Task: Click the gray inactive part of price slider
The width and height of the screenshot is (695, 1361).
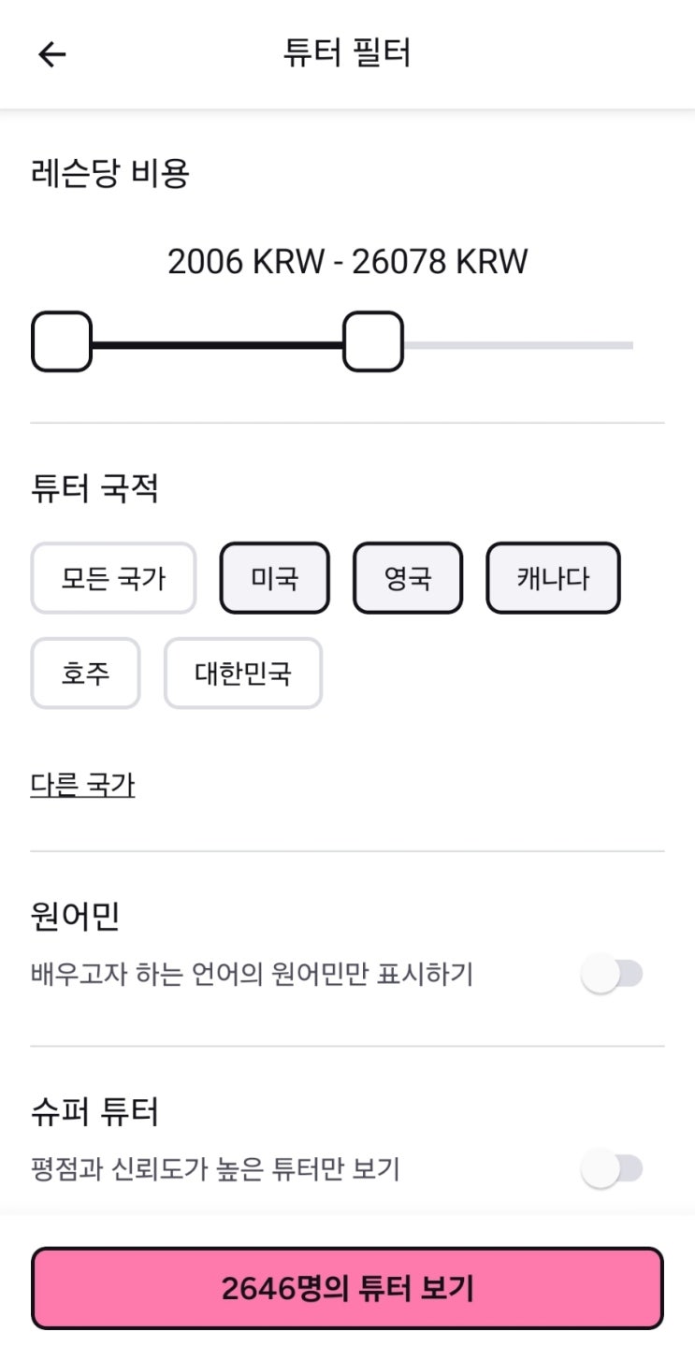Action: (x=518, y=345)
